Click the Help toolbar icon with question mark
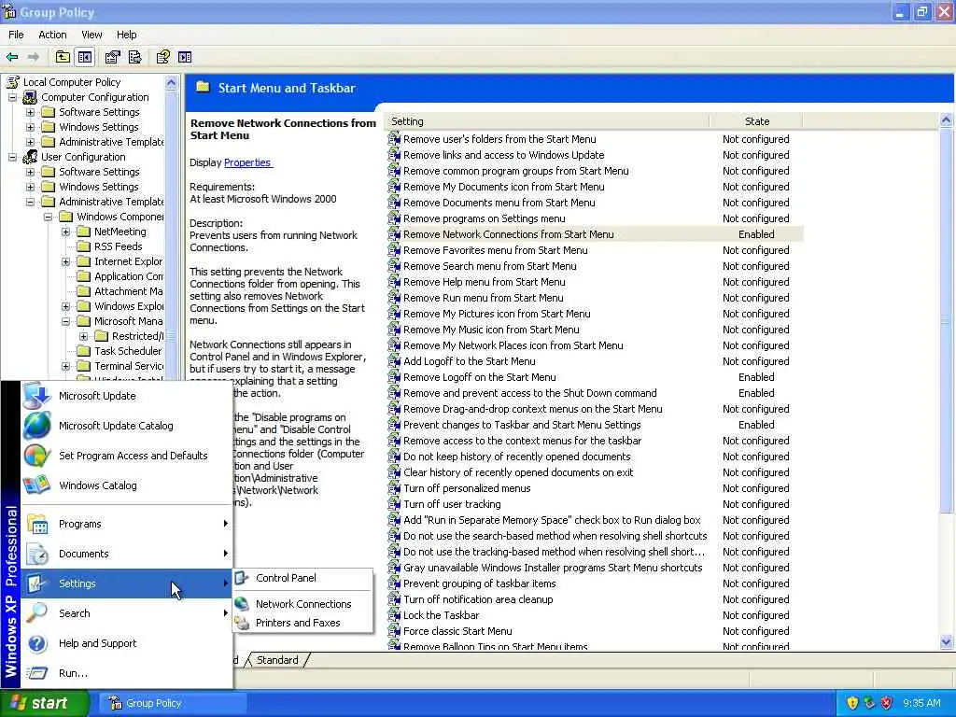This screenshot has width=956, height=717. (162, 57)
